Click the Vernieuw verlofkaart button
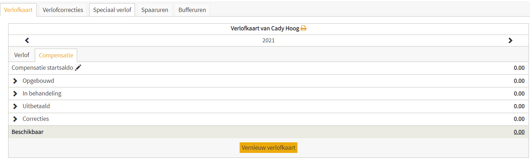Image resolution: width=530 pixels, height=161 pixels. pos(269,148)
